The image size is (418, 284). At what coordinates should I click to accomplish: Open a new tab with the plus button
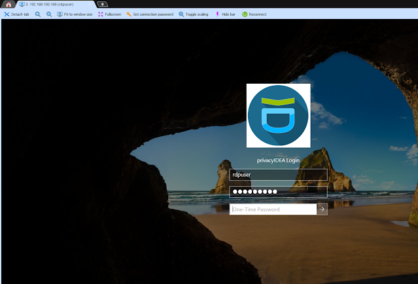point(102,4)
